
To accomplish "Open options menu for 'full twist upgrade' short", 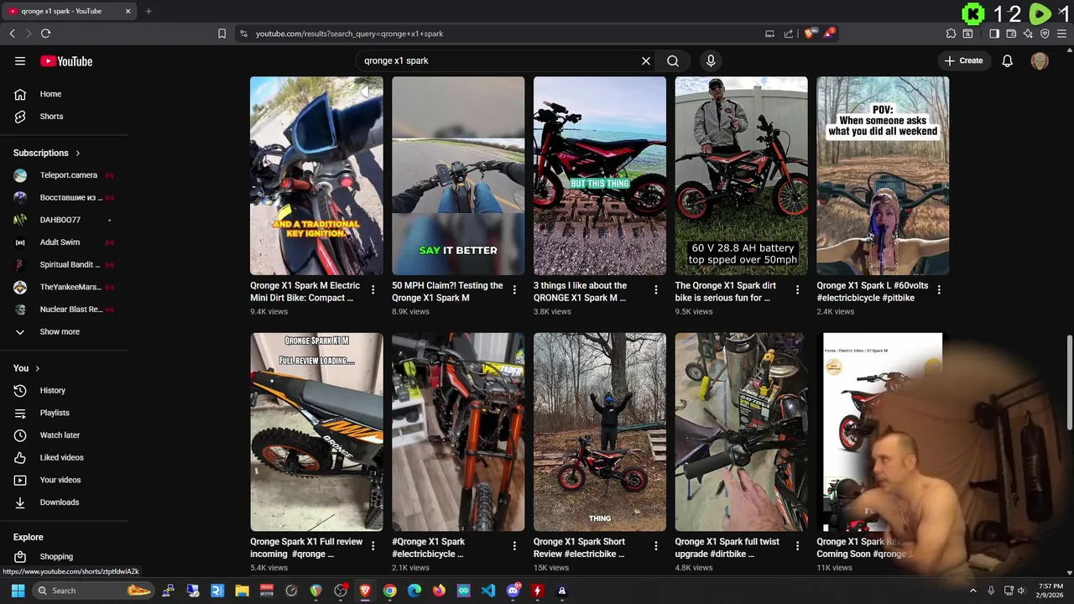I will [x=797, y=546].
